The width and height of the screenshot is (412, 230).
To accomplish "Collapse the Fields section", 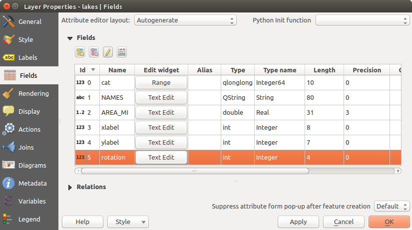I will point(70,38).
